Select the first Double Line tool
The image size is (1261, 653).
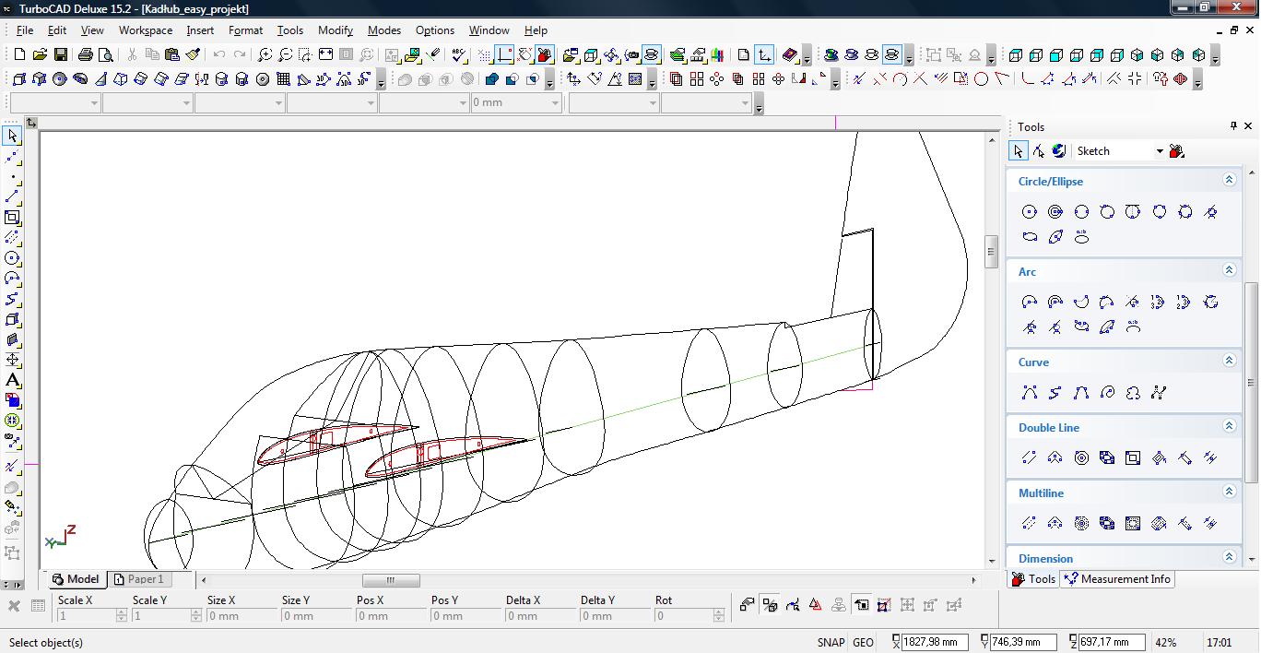[x=1030, y=457]
